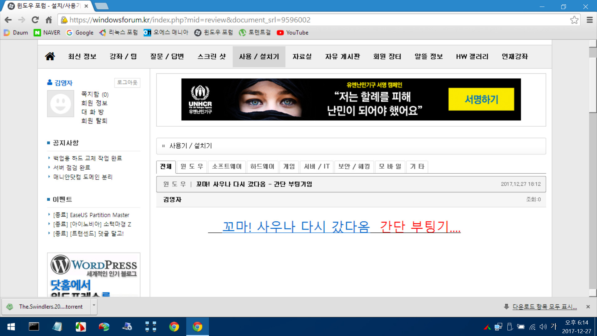Open the 토렌트걸 bookmark
This screenshot has height=336, width=597.
pos(255,33)
